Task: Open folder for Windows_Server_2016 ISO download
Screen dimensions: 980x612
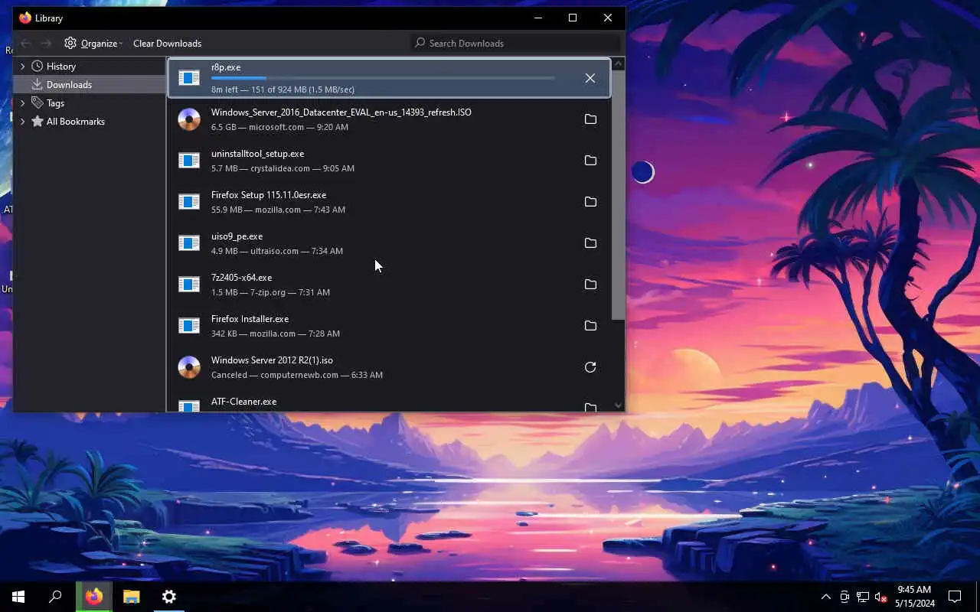Action: pyautogui.click(x=590, y=119)
